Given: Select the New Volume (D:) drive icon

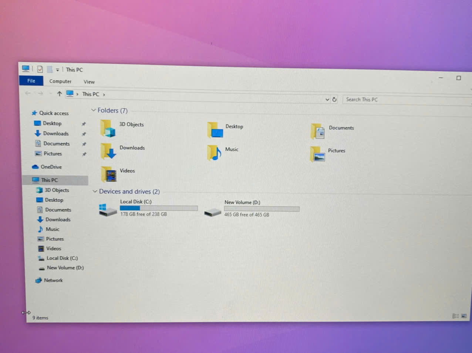Looking at the screenshot, I should 213,212.
